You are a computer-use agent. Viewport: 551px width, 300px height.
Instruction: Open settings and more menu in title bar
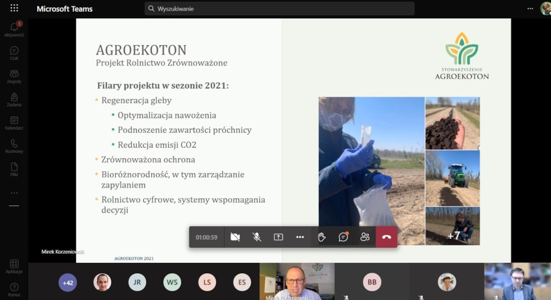coord(530,9)
